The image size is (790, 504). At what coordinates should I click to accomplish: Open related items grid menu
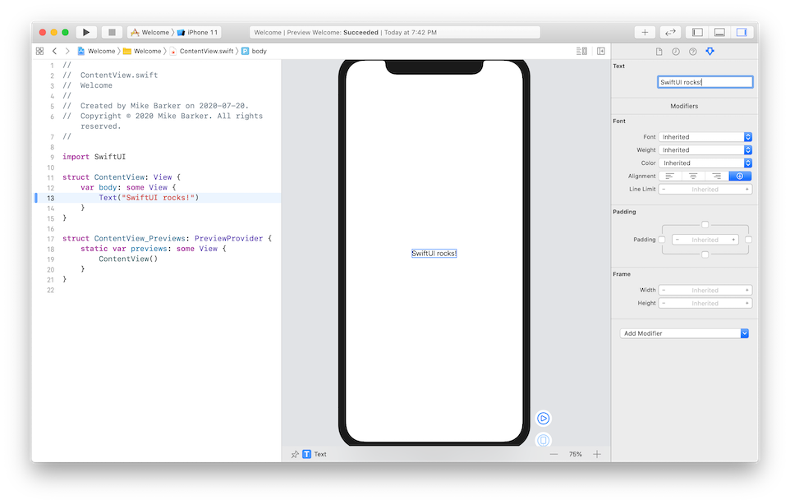point(39,51)
